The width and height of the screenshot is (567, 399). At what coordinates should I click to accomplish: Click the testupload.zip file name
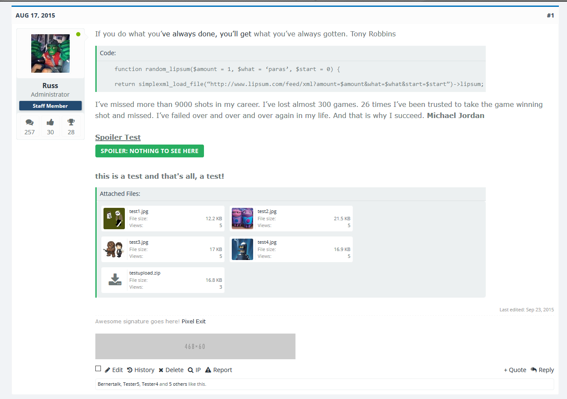tap(145, 273)
